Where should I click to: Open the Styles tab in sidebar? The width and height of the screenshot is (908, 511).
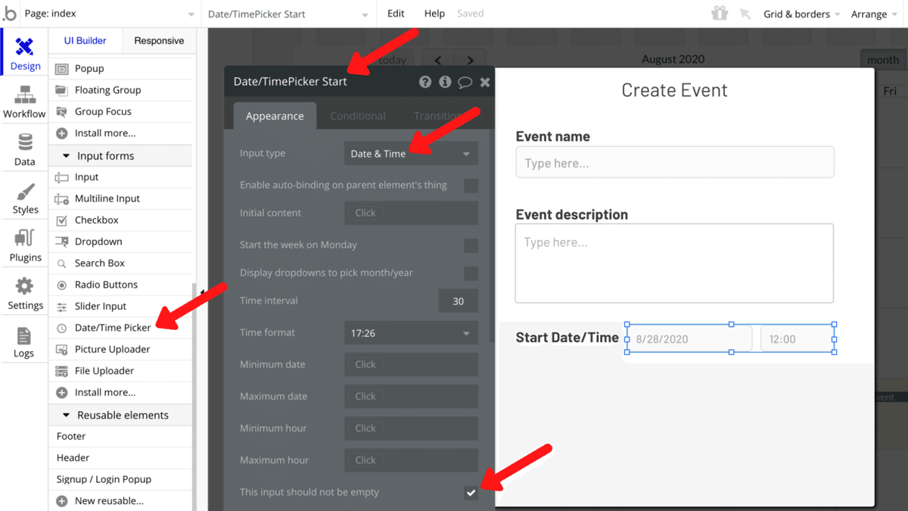pos(24,198)
